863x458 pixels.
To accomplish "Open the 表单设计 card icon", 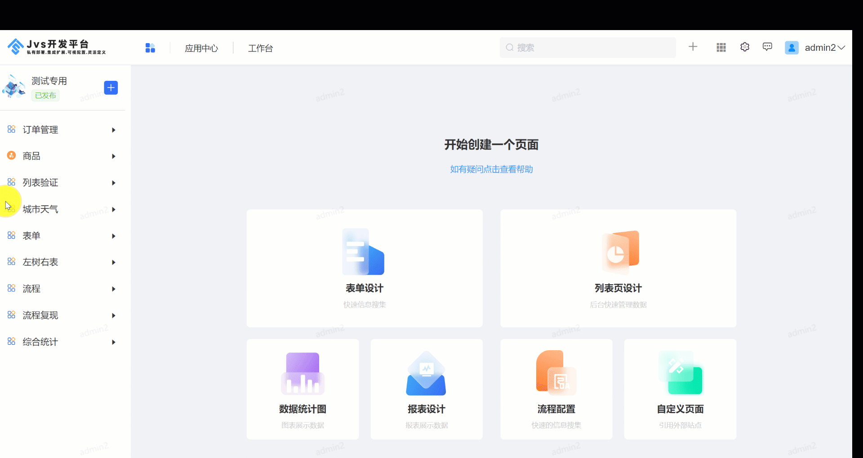I will 364,252.
